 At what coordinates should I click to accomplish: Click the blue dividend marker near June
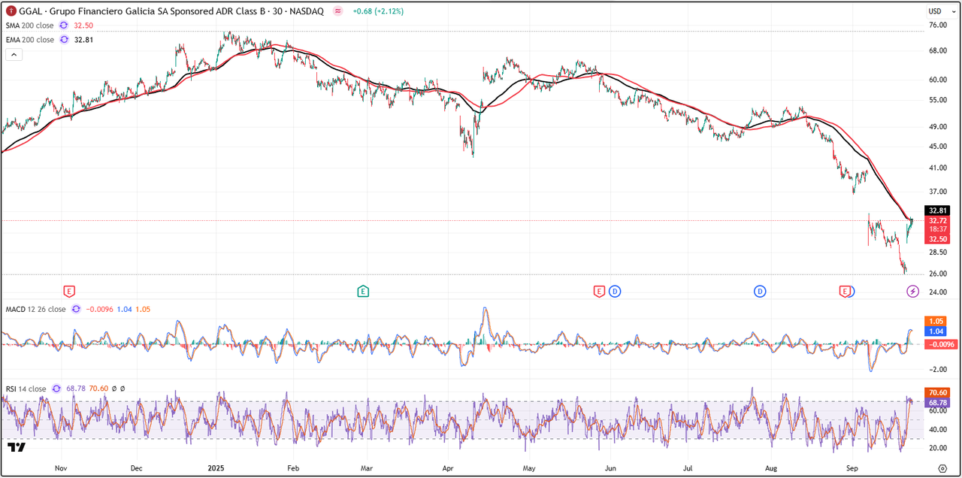coord(615,291)
